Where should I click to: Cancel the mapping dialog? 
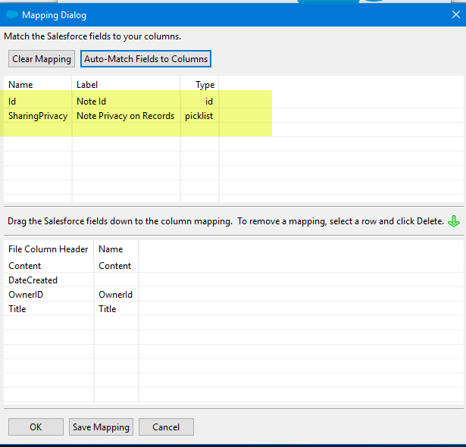tap(166, 427)
